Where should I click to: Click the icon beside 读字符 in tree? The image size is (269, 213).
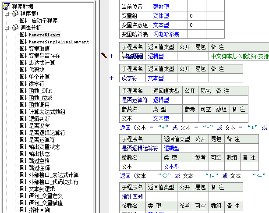point(23,84)
